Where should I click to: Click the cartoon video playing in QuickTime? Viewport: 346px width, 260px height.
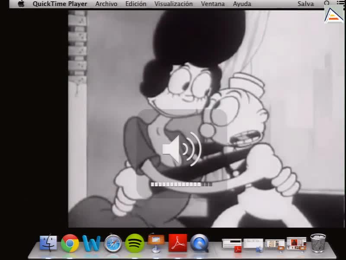click(x=206, y=119)
